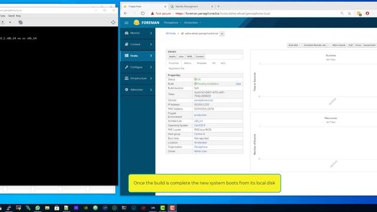Click the screenshot icon in console window toolbar

21,22
